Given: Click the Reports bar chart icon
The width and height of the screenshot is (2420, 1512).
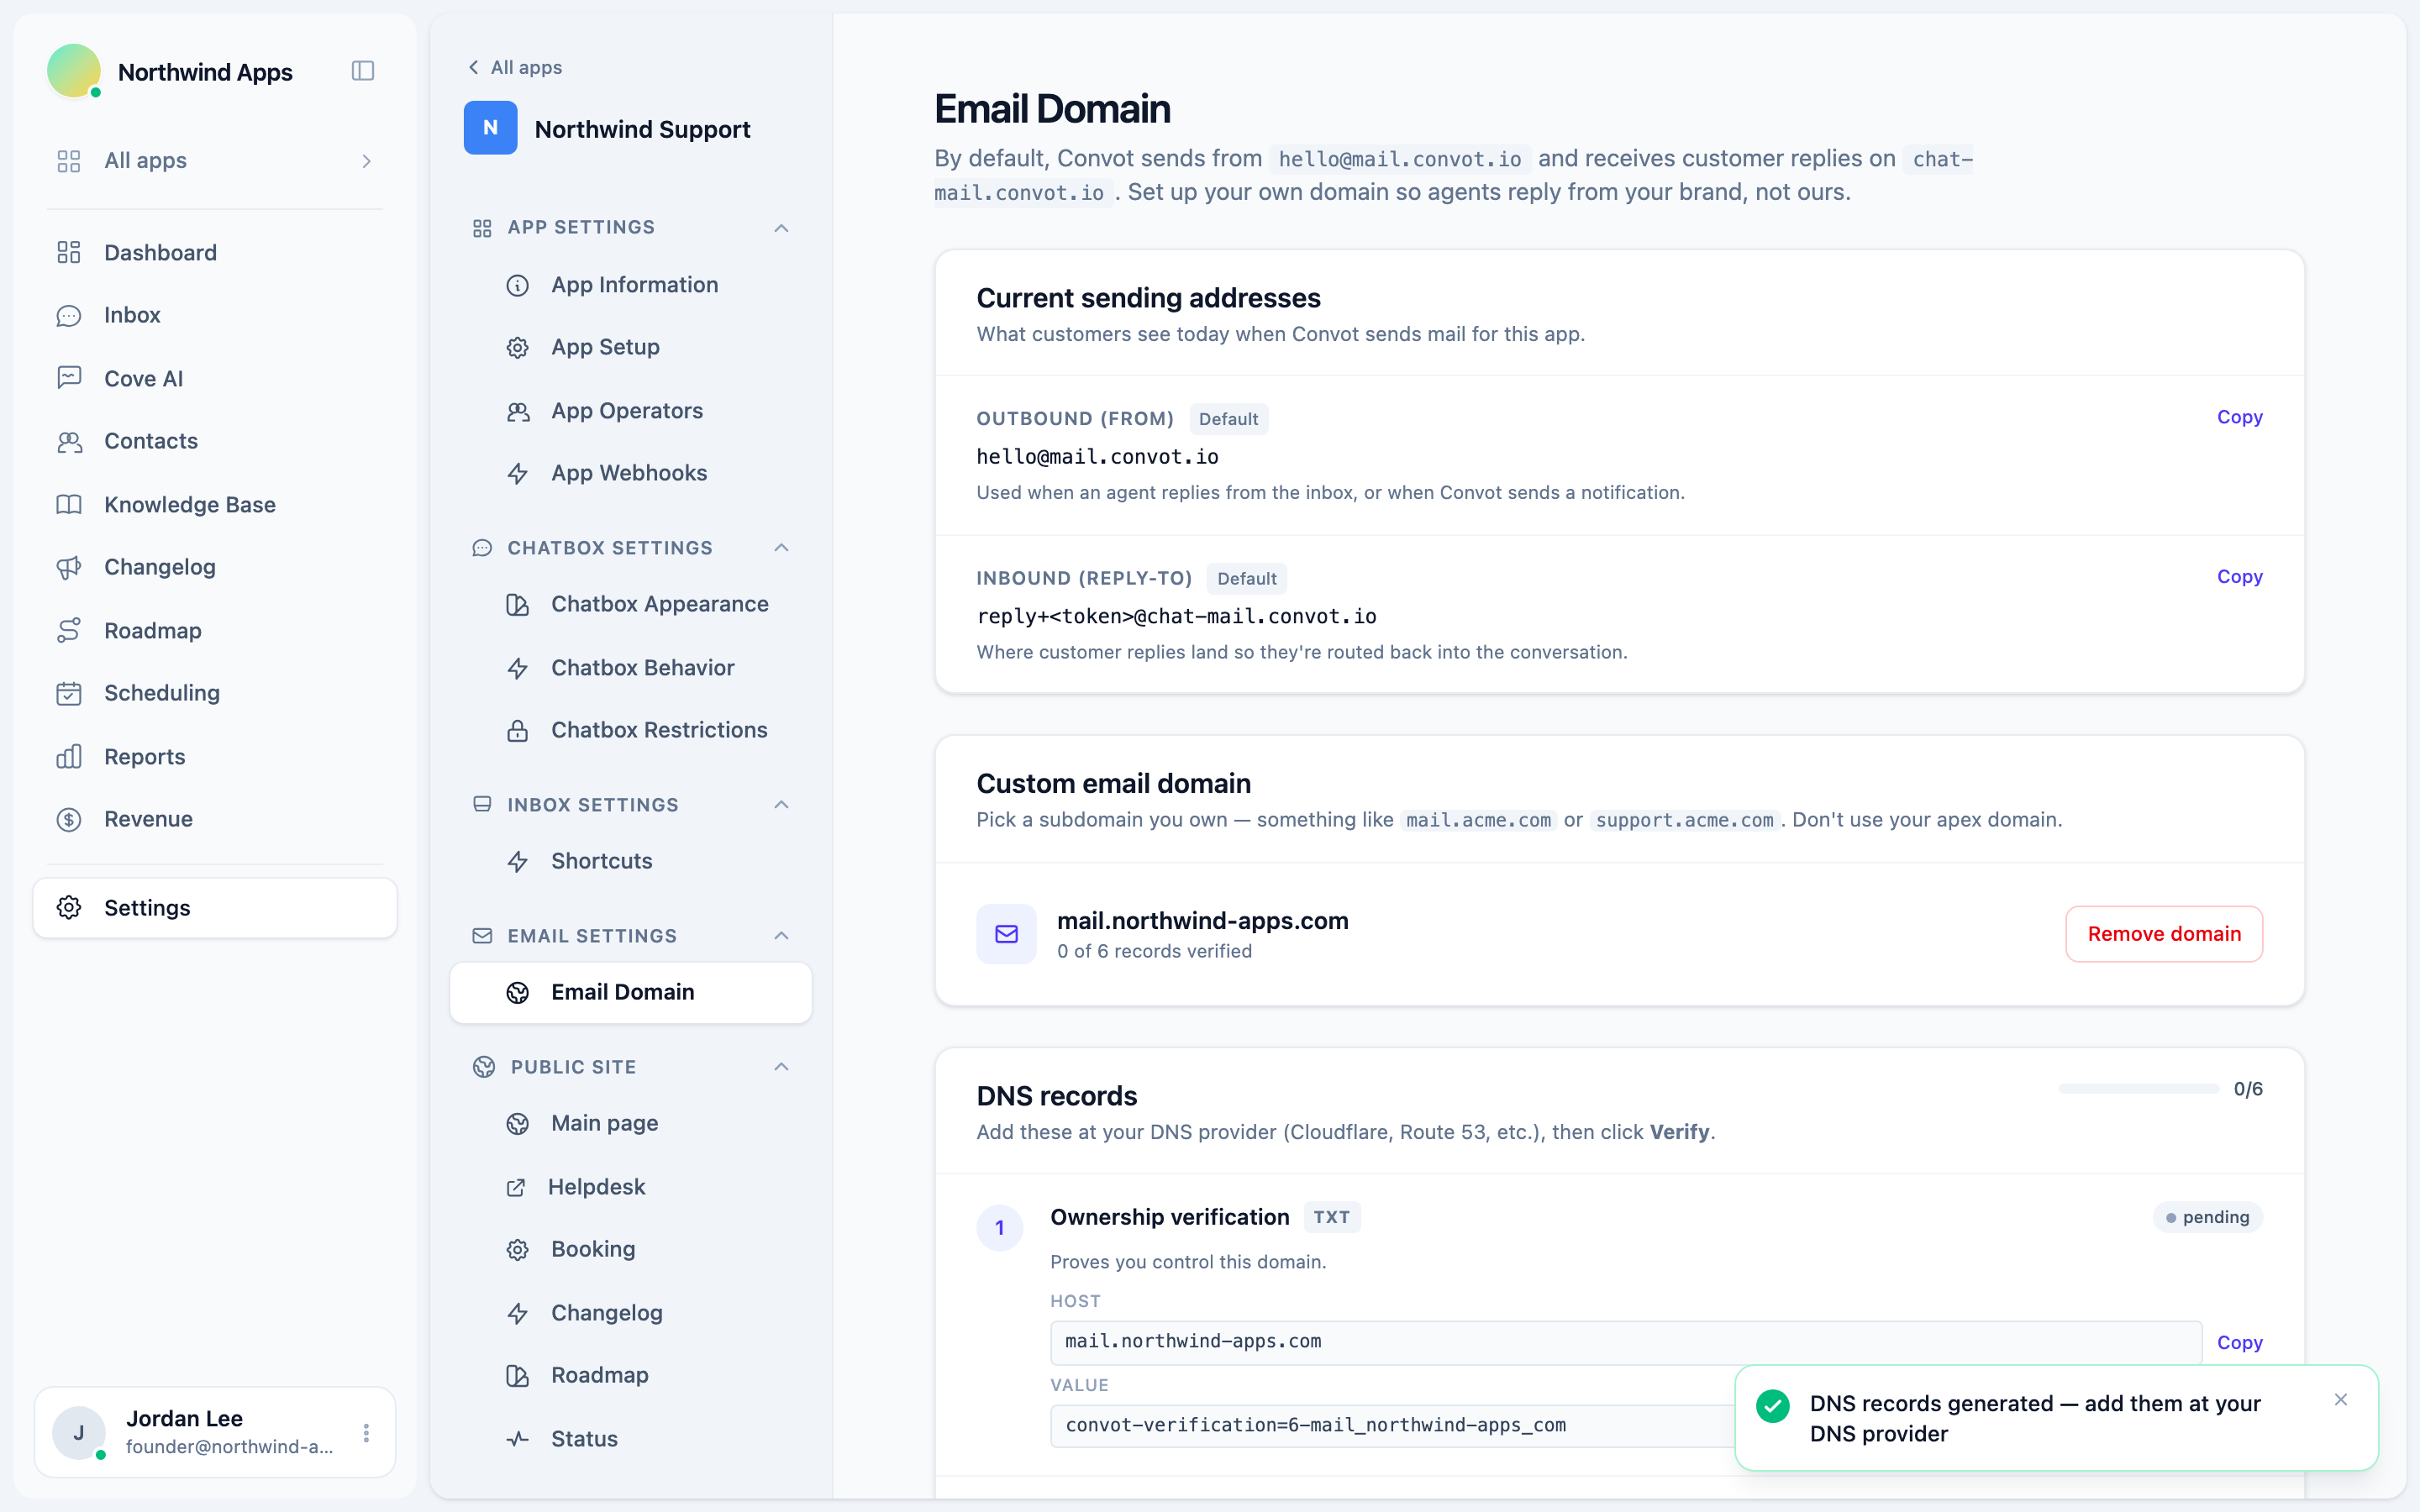Looking at the screenshot, I should 69,756.
